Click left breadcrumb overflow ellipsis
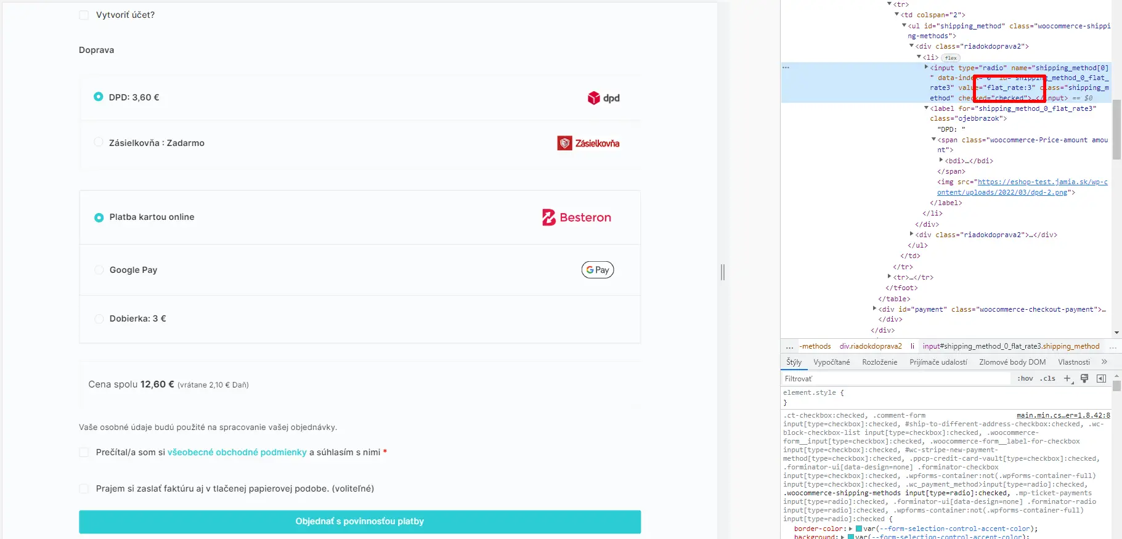The image size is (1122, 539). (x=789, y=347)
